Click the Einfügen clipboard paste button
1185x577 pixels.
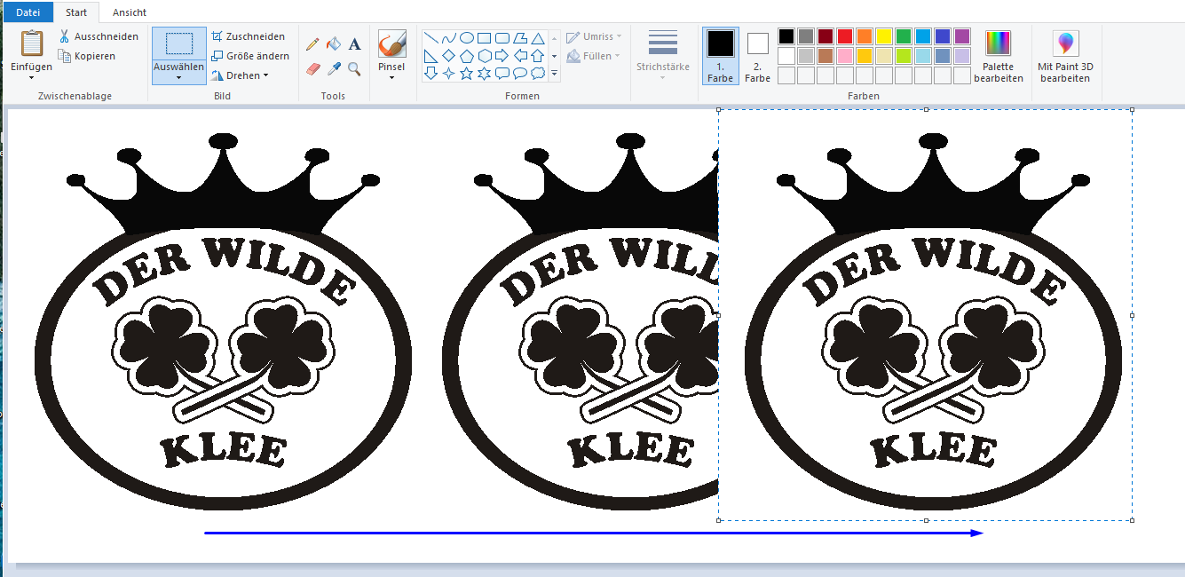(31, 43)
